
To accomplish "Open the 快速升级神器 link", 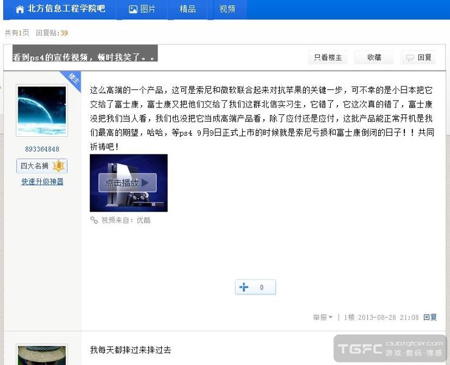I will click(x=43, y=181).
